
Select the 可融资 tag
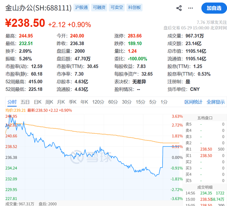click(x=99, y=7)
